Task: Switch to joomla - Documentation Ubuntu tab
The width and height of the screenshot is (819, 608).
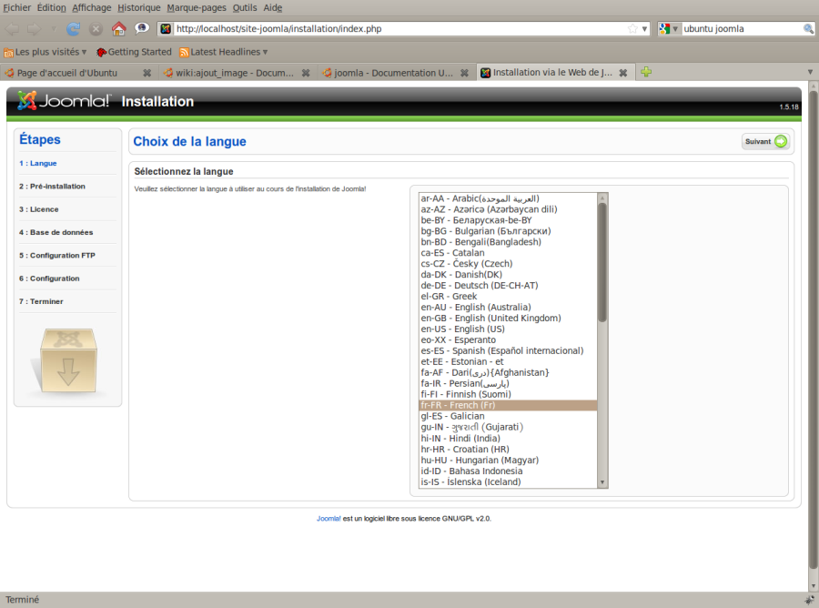Action: [x=396, y=73]
